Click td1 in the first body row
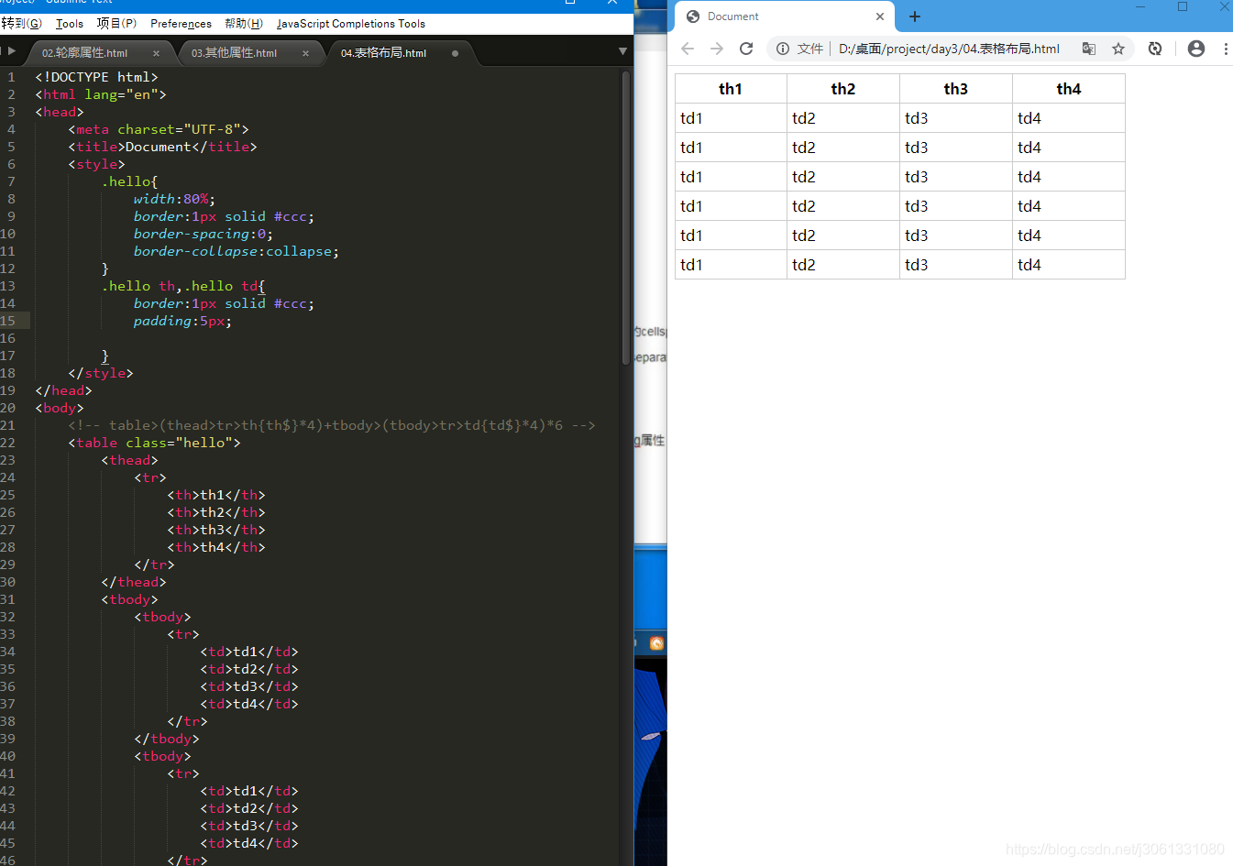Screen dimensions: 1233x866 pyautogui.click(x=731, y=118)
